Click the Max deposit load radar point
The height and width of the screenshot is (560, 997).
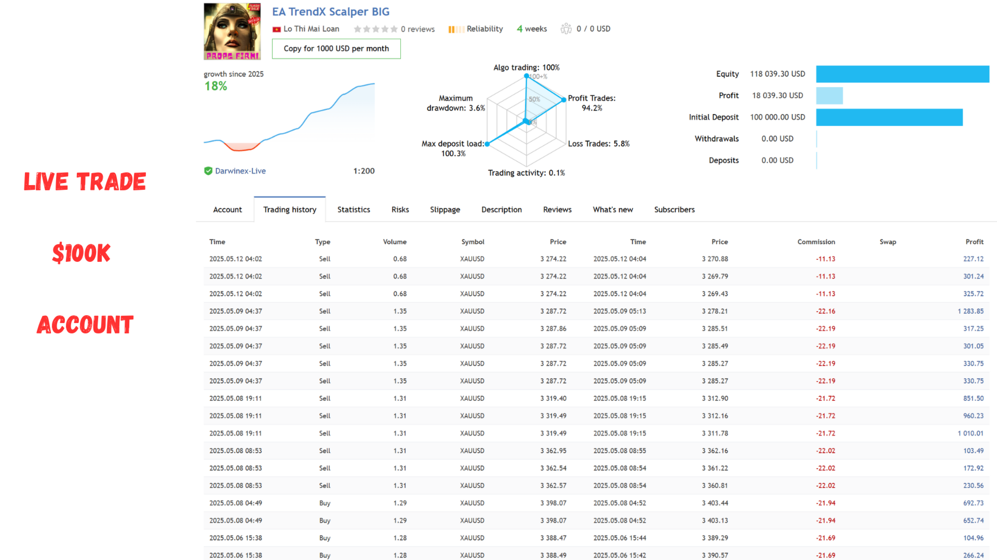487,144
